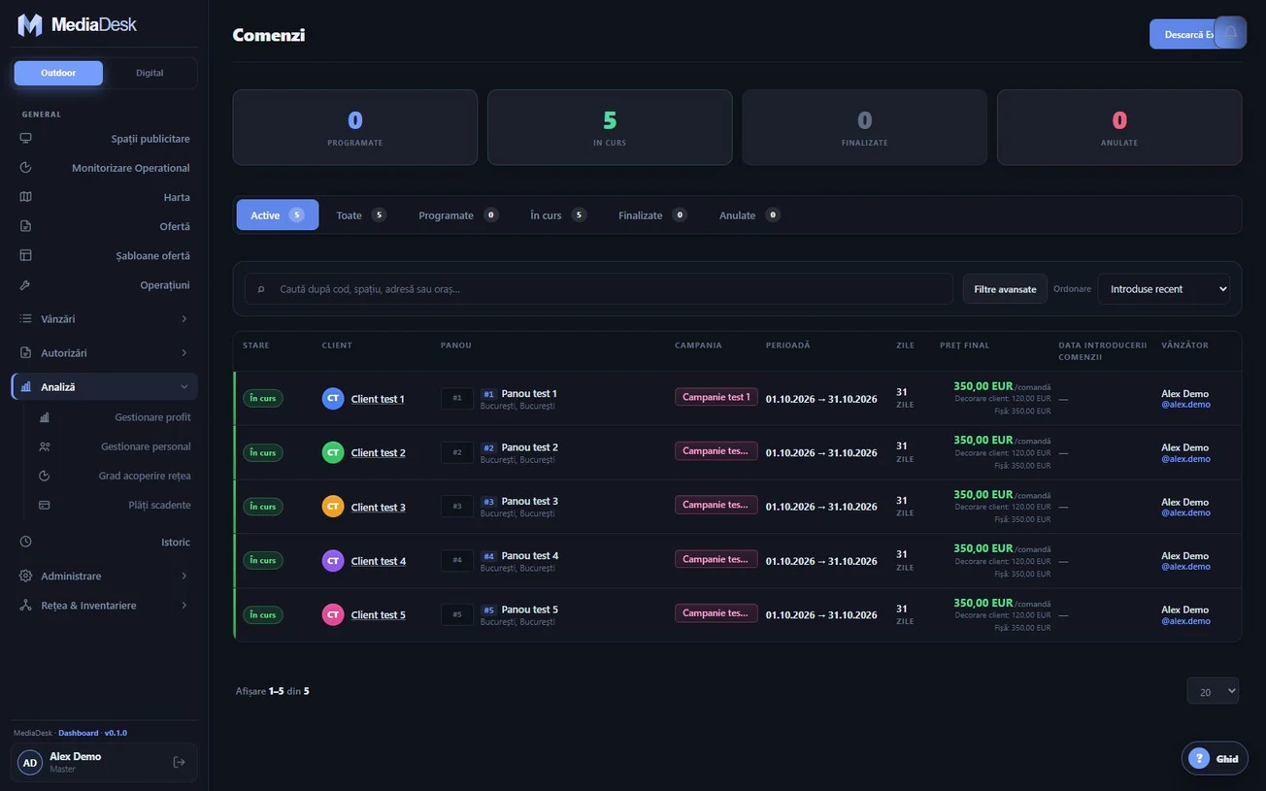Expand the Vânzări menu

[x=104, y=319]
